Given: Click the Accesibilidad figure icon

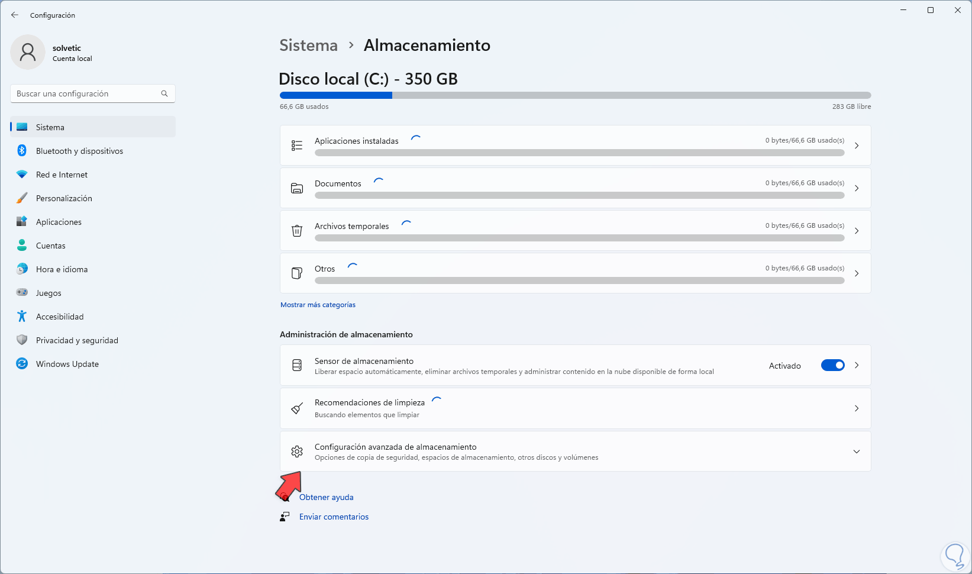Looking at the screenshot, I should pos(22,317).
